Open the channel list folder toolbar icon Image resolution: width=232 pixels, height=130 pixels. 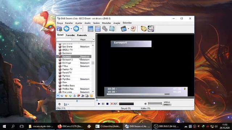coord(59,29)
